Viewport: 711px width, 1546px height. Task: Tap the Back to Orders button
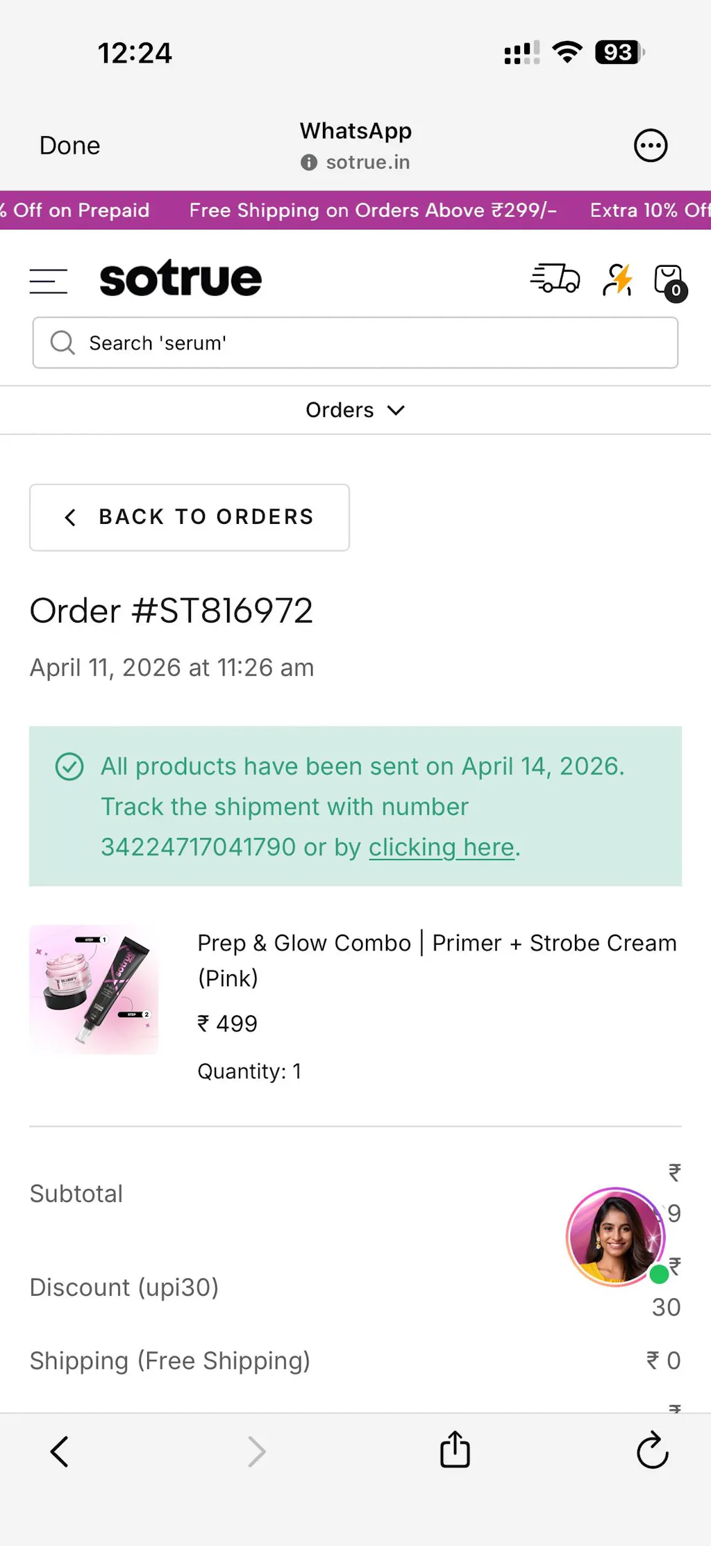tap(190, 518)
